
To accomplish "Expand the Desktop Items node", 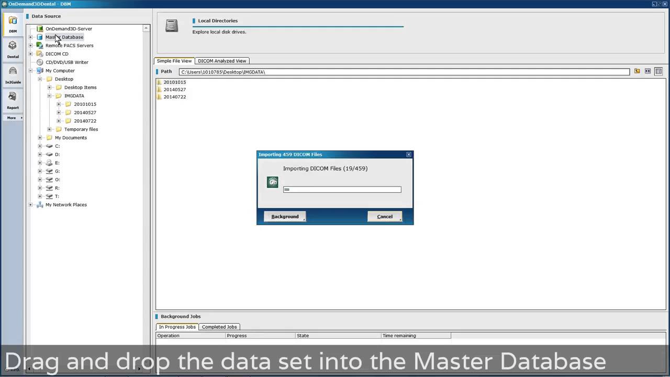I will tap(49, 87).
